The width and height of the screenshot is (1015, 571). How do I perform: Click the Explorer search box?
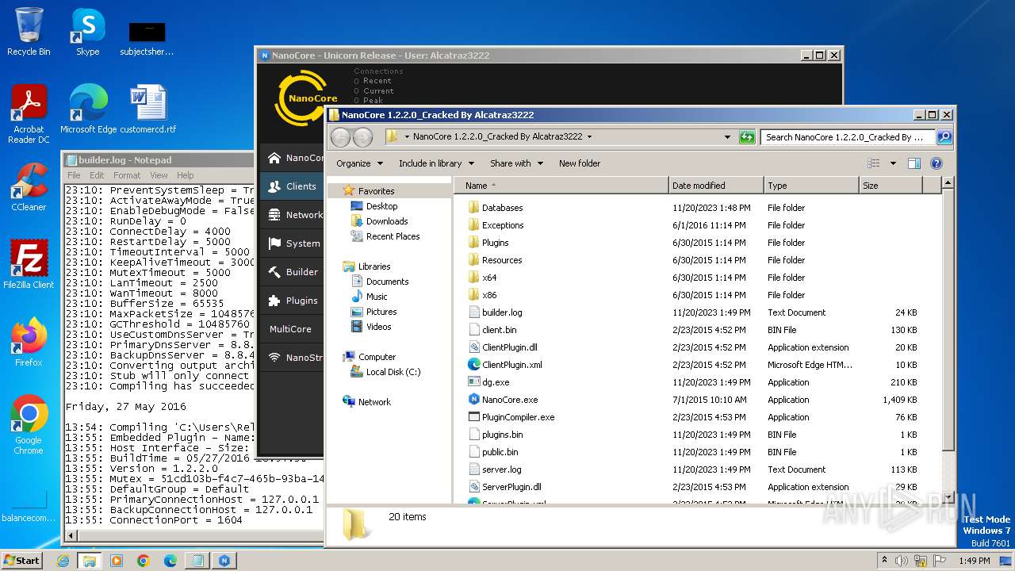(848, 137)
